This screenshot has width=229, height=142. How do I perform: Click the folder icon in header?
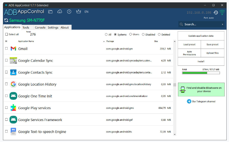50,12
